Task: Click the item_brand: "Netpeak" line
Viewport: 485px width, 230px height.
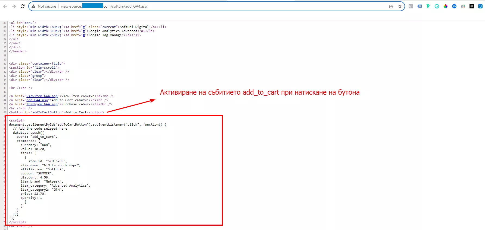Action: [x=42, y=181]
